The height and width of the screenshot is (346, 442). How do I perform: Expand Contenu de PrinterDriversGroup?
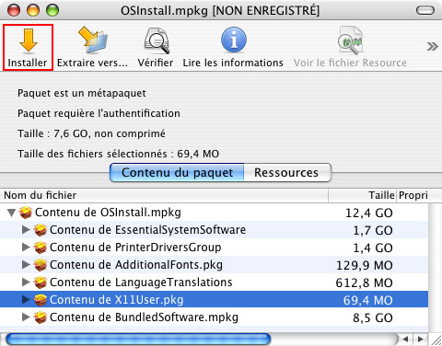26,247
